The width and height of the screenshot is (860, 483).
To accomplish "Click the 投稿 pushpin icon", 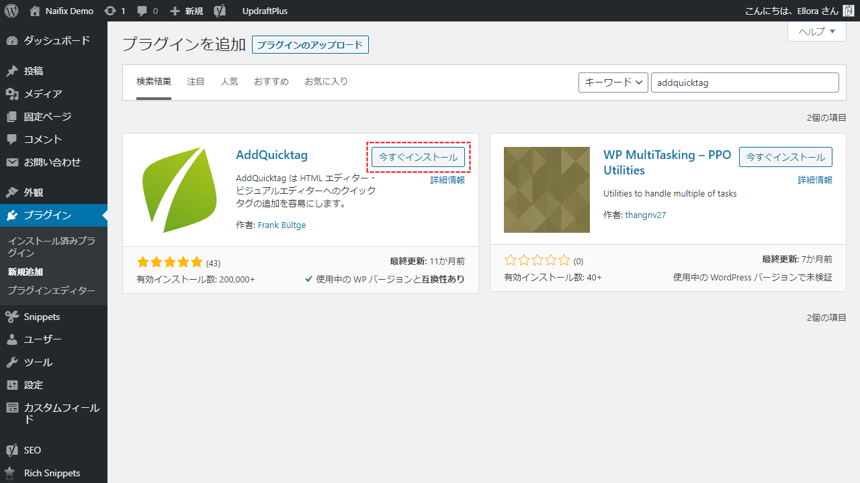I will click(12, 71).
